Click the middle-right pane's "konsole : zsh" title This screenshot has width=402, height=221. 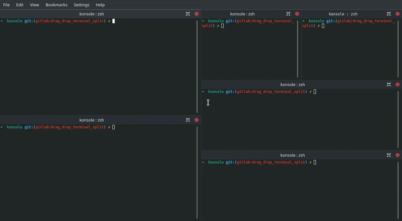pyautogui.click(x=293, y=84)
